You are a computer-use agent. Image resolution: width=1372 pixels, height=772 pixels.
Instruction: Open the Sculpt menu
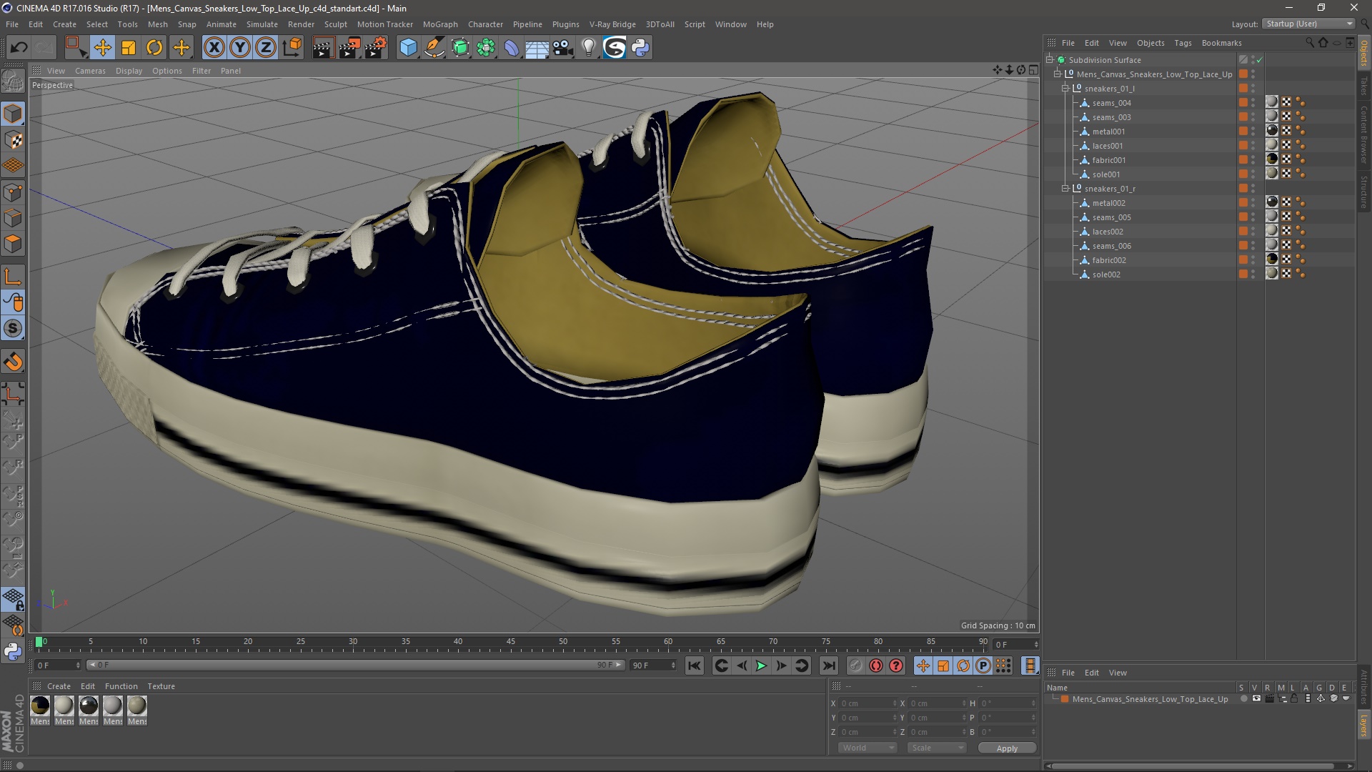tap(336, 24)
